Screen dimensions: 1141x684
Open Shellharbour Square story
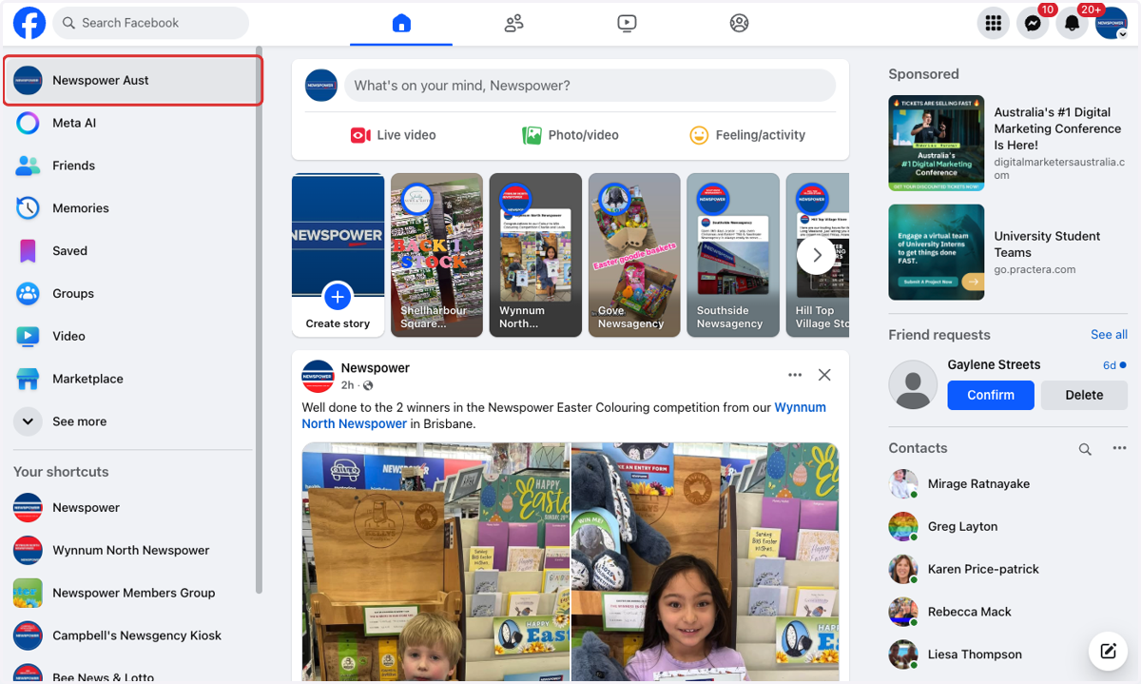(436, 255)
